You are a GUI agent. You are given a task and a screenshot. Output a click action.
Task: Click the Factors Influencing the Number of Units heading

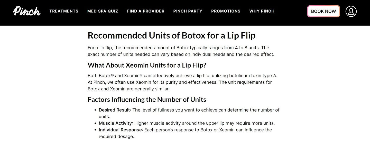[147, 99]
